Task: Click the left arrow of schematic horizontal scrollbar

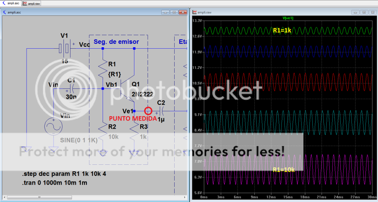Action: [x=4, y=198]
